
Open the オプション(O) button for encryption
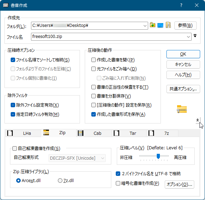(180, 184)
